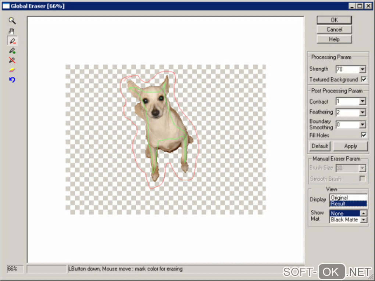The width and height of the screenshot is (375, 281).
Task: Select Result in Display list
Action: tap(348, 203)
